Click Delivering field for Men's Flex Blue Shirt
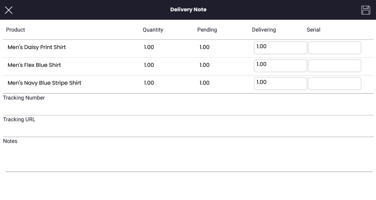Screen dimensions: 376x200 (x=280, y=65)
